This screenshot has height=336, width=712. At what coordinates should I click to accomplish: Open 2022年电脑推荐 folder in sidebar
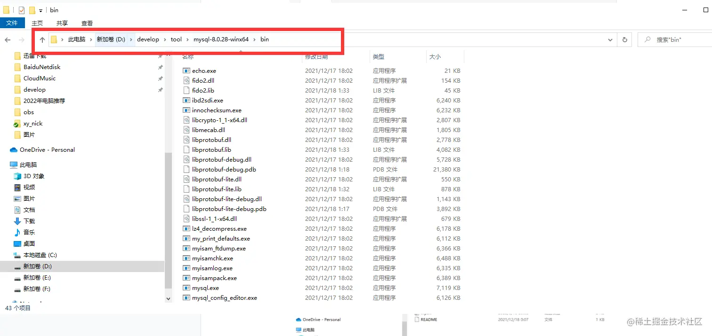click(44, 101)
